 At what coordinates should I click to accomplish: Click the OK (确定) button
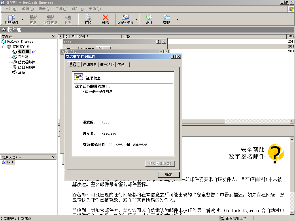(169, 175)
